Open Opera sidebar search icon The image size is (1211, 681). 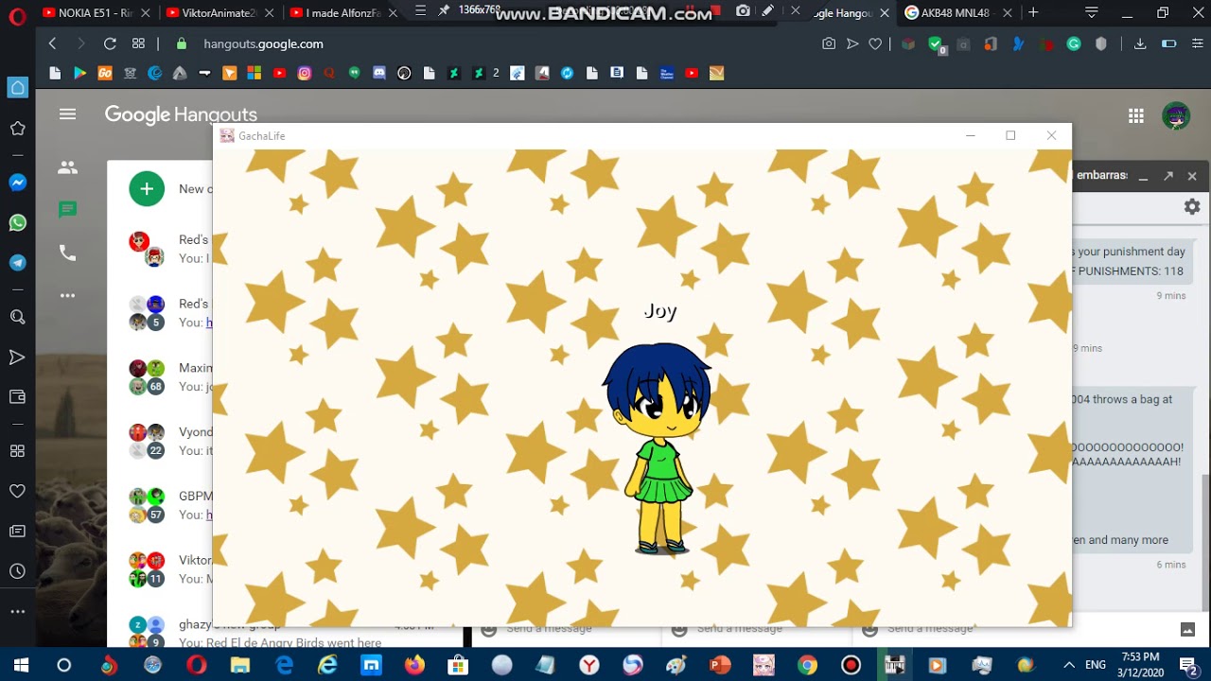tap(17, 317)
